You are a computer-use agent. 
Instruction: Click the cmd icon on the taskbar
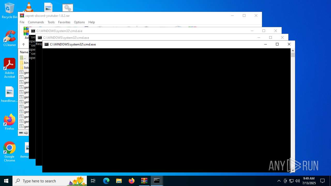(x=157, y=181)
